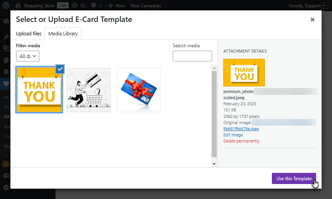Open the Filter media dropdown
The width and height of the screenshot is (332, 199).
(28, 56)
